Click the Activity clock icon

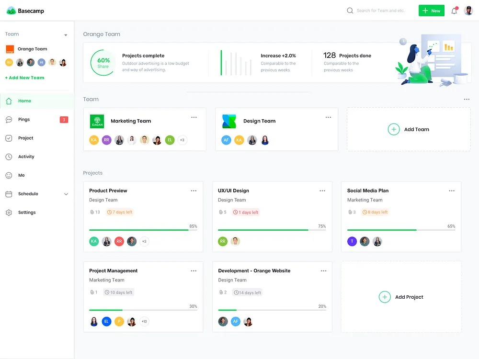pyautogui.click(x=9, y=157)
